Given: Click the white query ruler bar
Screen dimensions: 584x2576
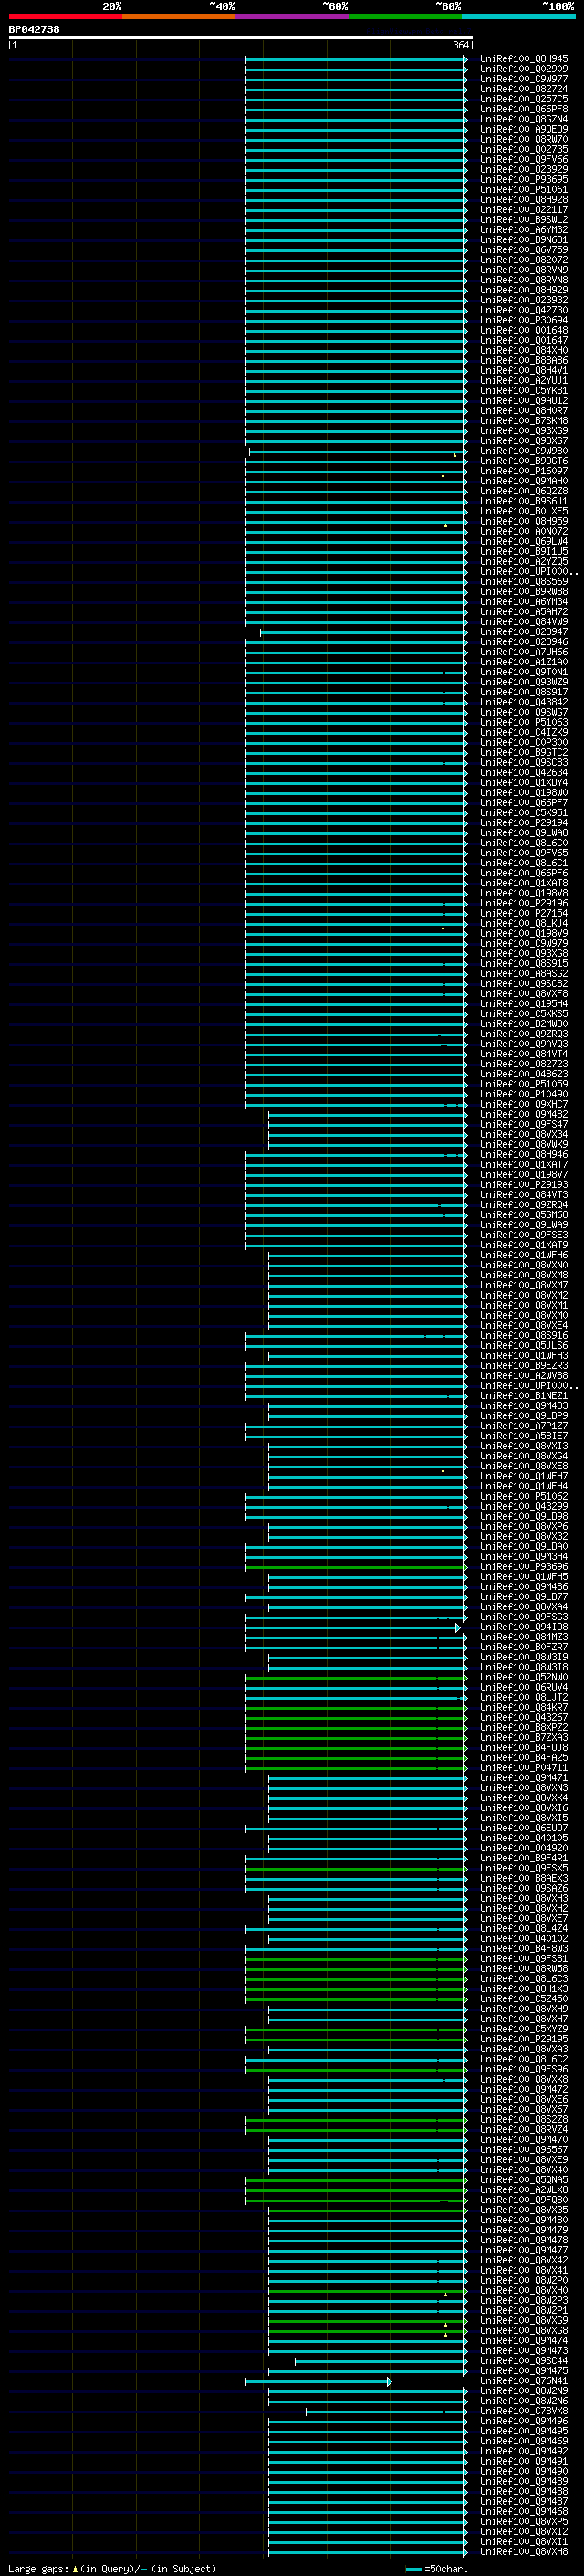Looking at the screenshot, I should point(240,37).
